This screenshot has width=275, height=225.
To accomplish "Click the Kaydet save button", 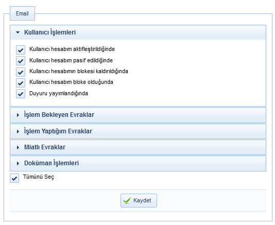I will point(139,200).
